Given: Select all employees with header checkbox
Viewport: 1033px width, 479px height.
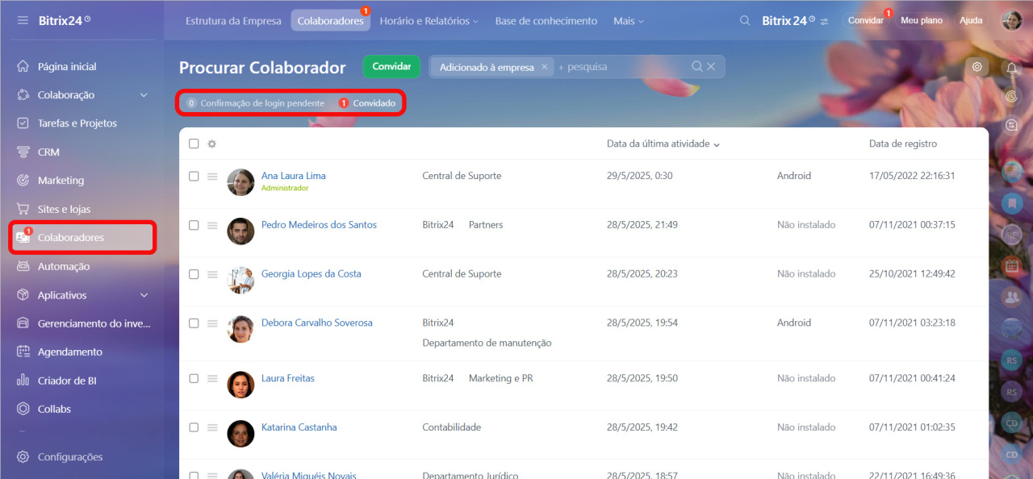Looking at the screenshot, I should [x=194, y=144].
